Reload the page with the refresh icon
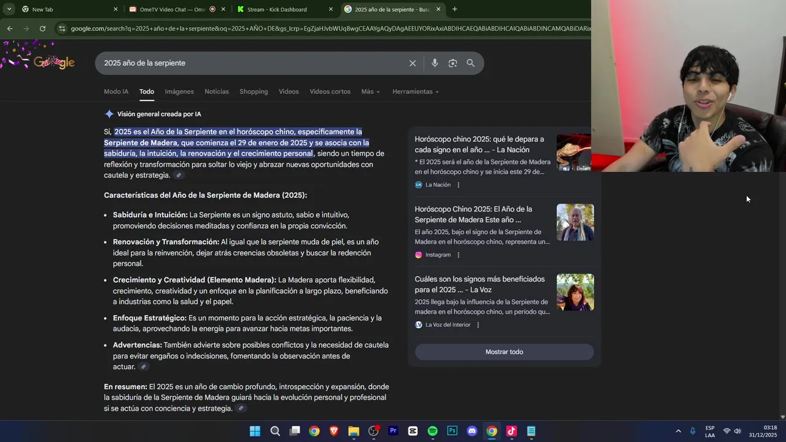Screen dimensions: 786x442 (42, 28)
